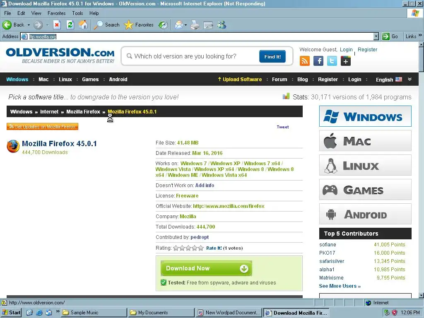Click the pedropt contributor link
The height and width of the screenshot is (318, 424).
[200, 237]
